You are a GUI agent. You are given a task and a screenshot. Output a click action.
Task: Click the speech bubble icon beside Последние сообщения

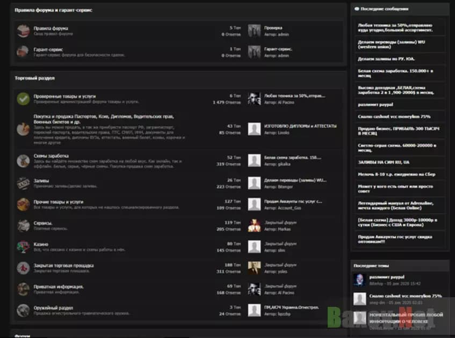[x=356, y=9]
